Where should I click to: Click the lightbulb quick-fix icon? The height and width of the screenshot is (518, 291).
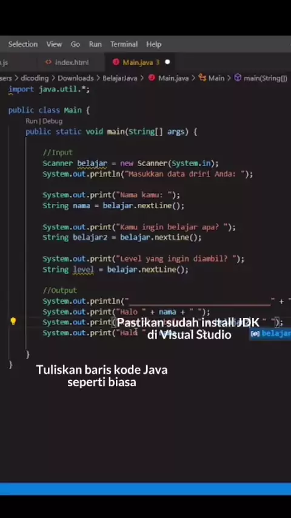pyautogui.click(x=13, y=321)
